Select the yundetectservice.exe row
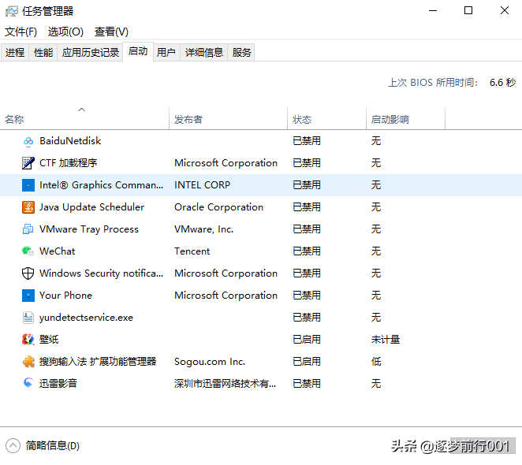This screenshot has height=465, width=522. click(261, 318)
